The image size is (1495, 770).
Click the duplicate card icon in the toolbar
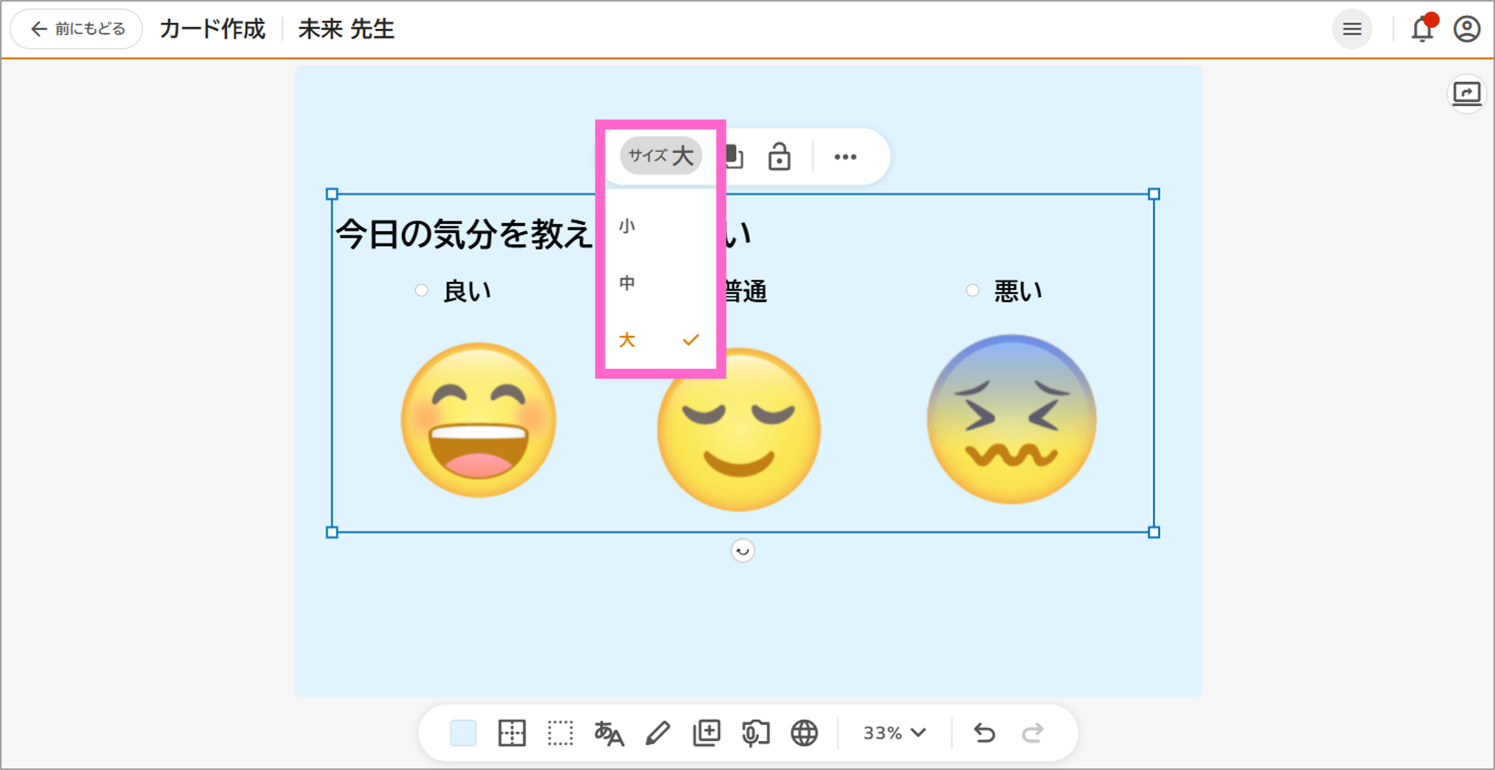point(706,733)
